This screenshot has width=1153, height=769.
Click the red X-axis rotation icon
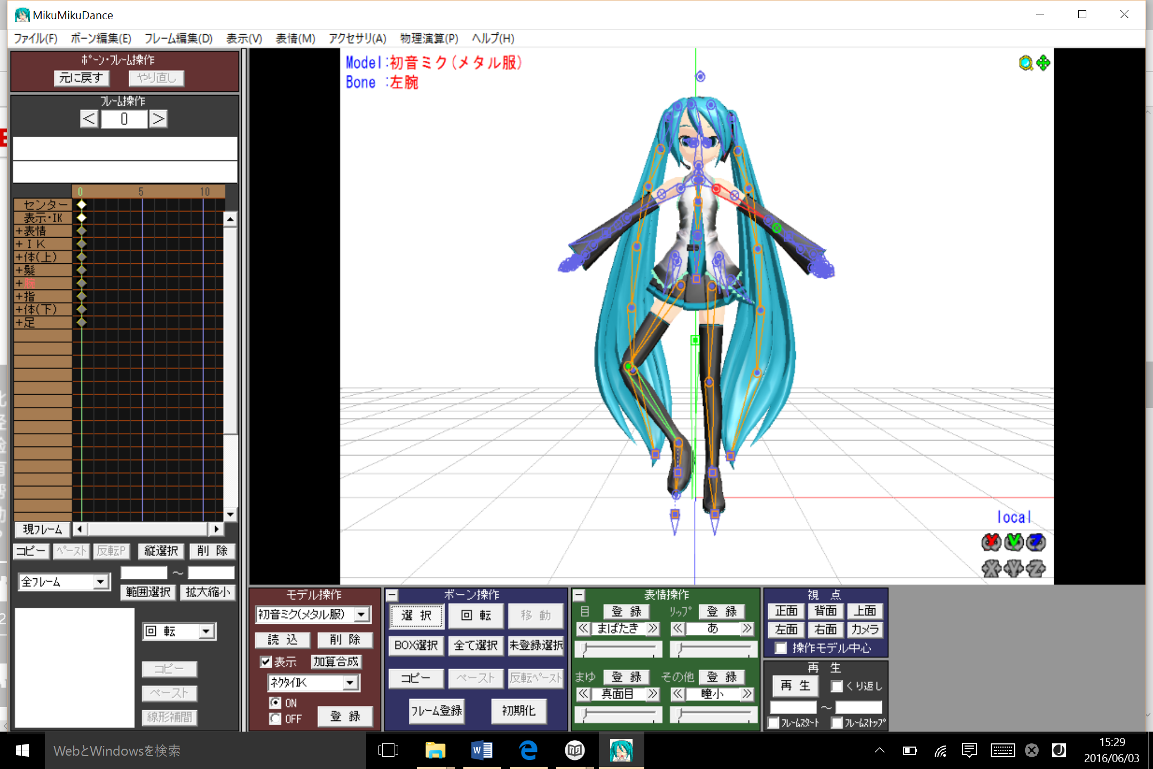click(x=991, y=543)
